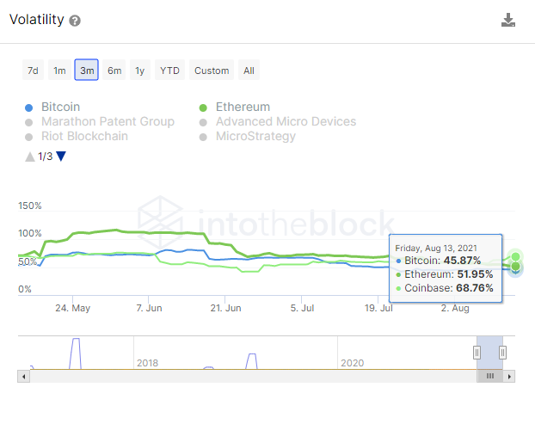Open the Custom date range option
535x424 pixels.
pos(212,71)
